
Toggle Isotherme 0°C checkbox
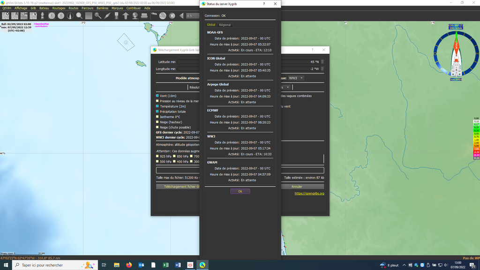coord(157,117)
